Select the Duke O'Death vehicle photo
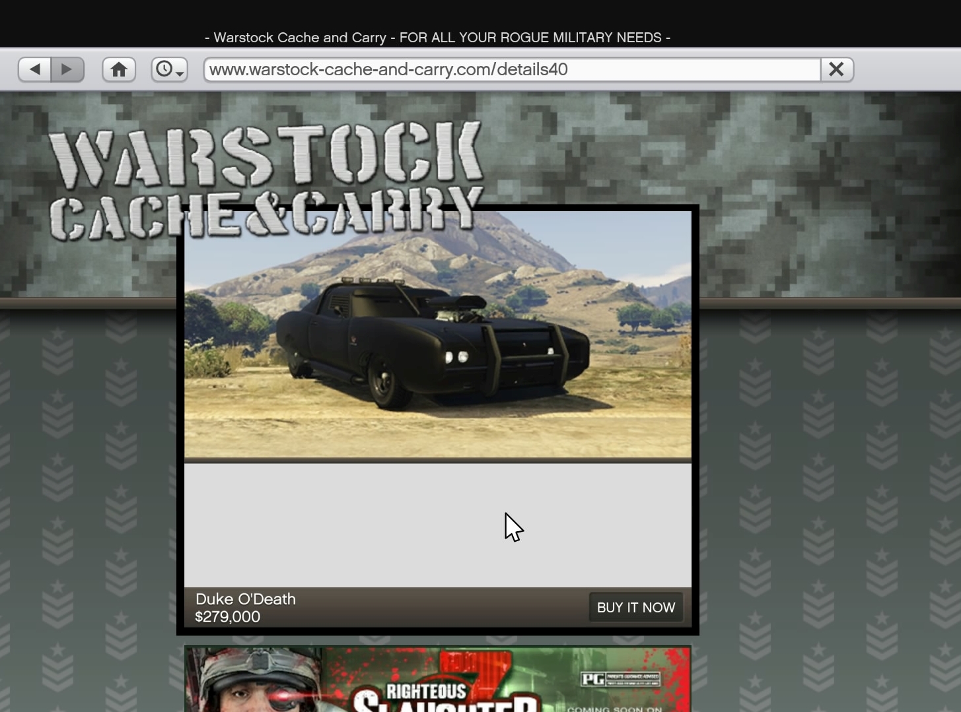Screen dimensions: 961x712 [437, 334]
